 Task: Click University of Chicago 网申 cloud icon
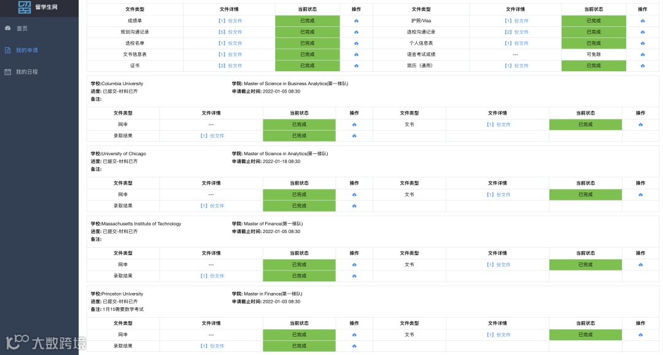click(354, 194)
